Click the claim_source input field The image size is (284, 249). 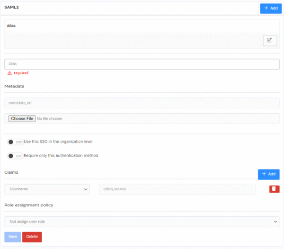(x=177, y=189)
